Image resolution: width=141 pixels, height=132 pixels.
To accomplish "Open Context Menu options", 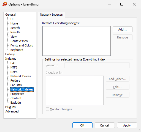I will [x=20, y=41].
